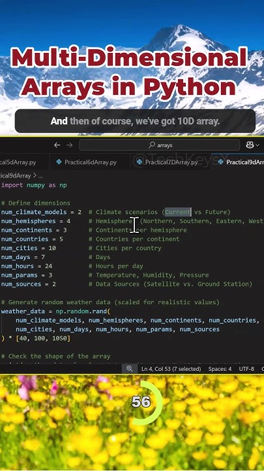Image resolution: width=264 pixels, height=471 pixels.
Task: Click the highlighted word 'Current' in the comment
Action: [178, 212]
